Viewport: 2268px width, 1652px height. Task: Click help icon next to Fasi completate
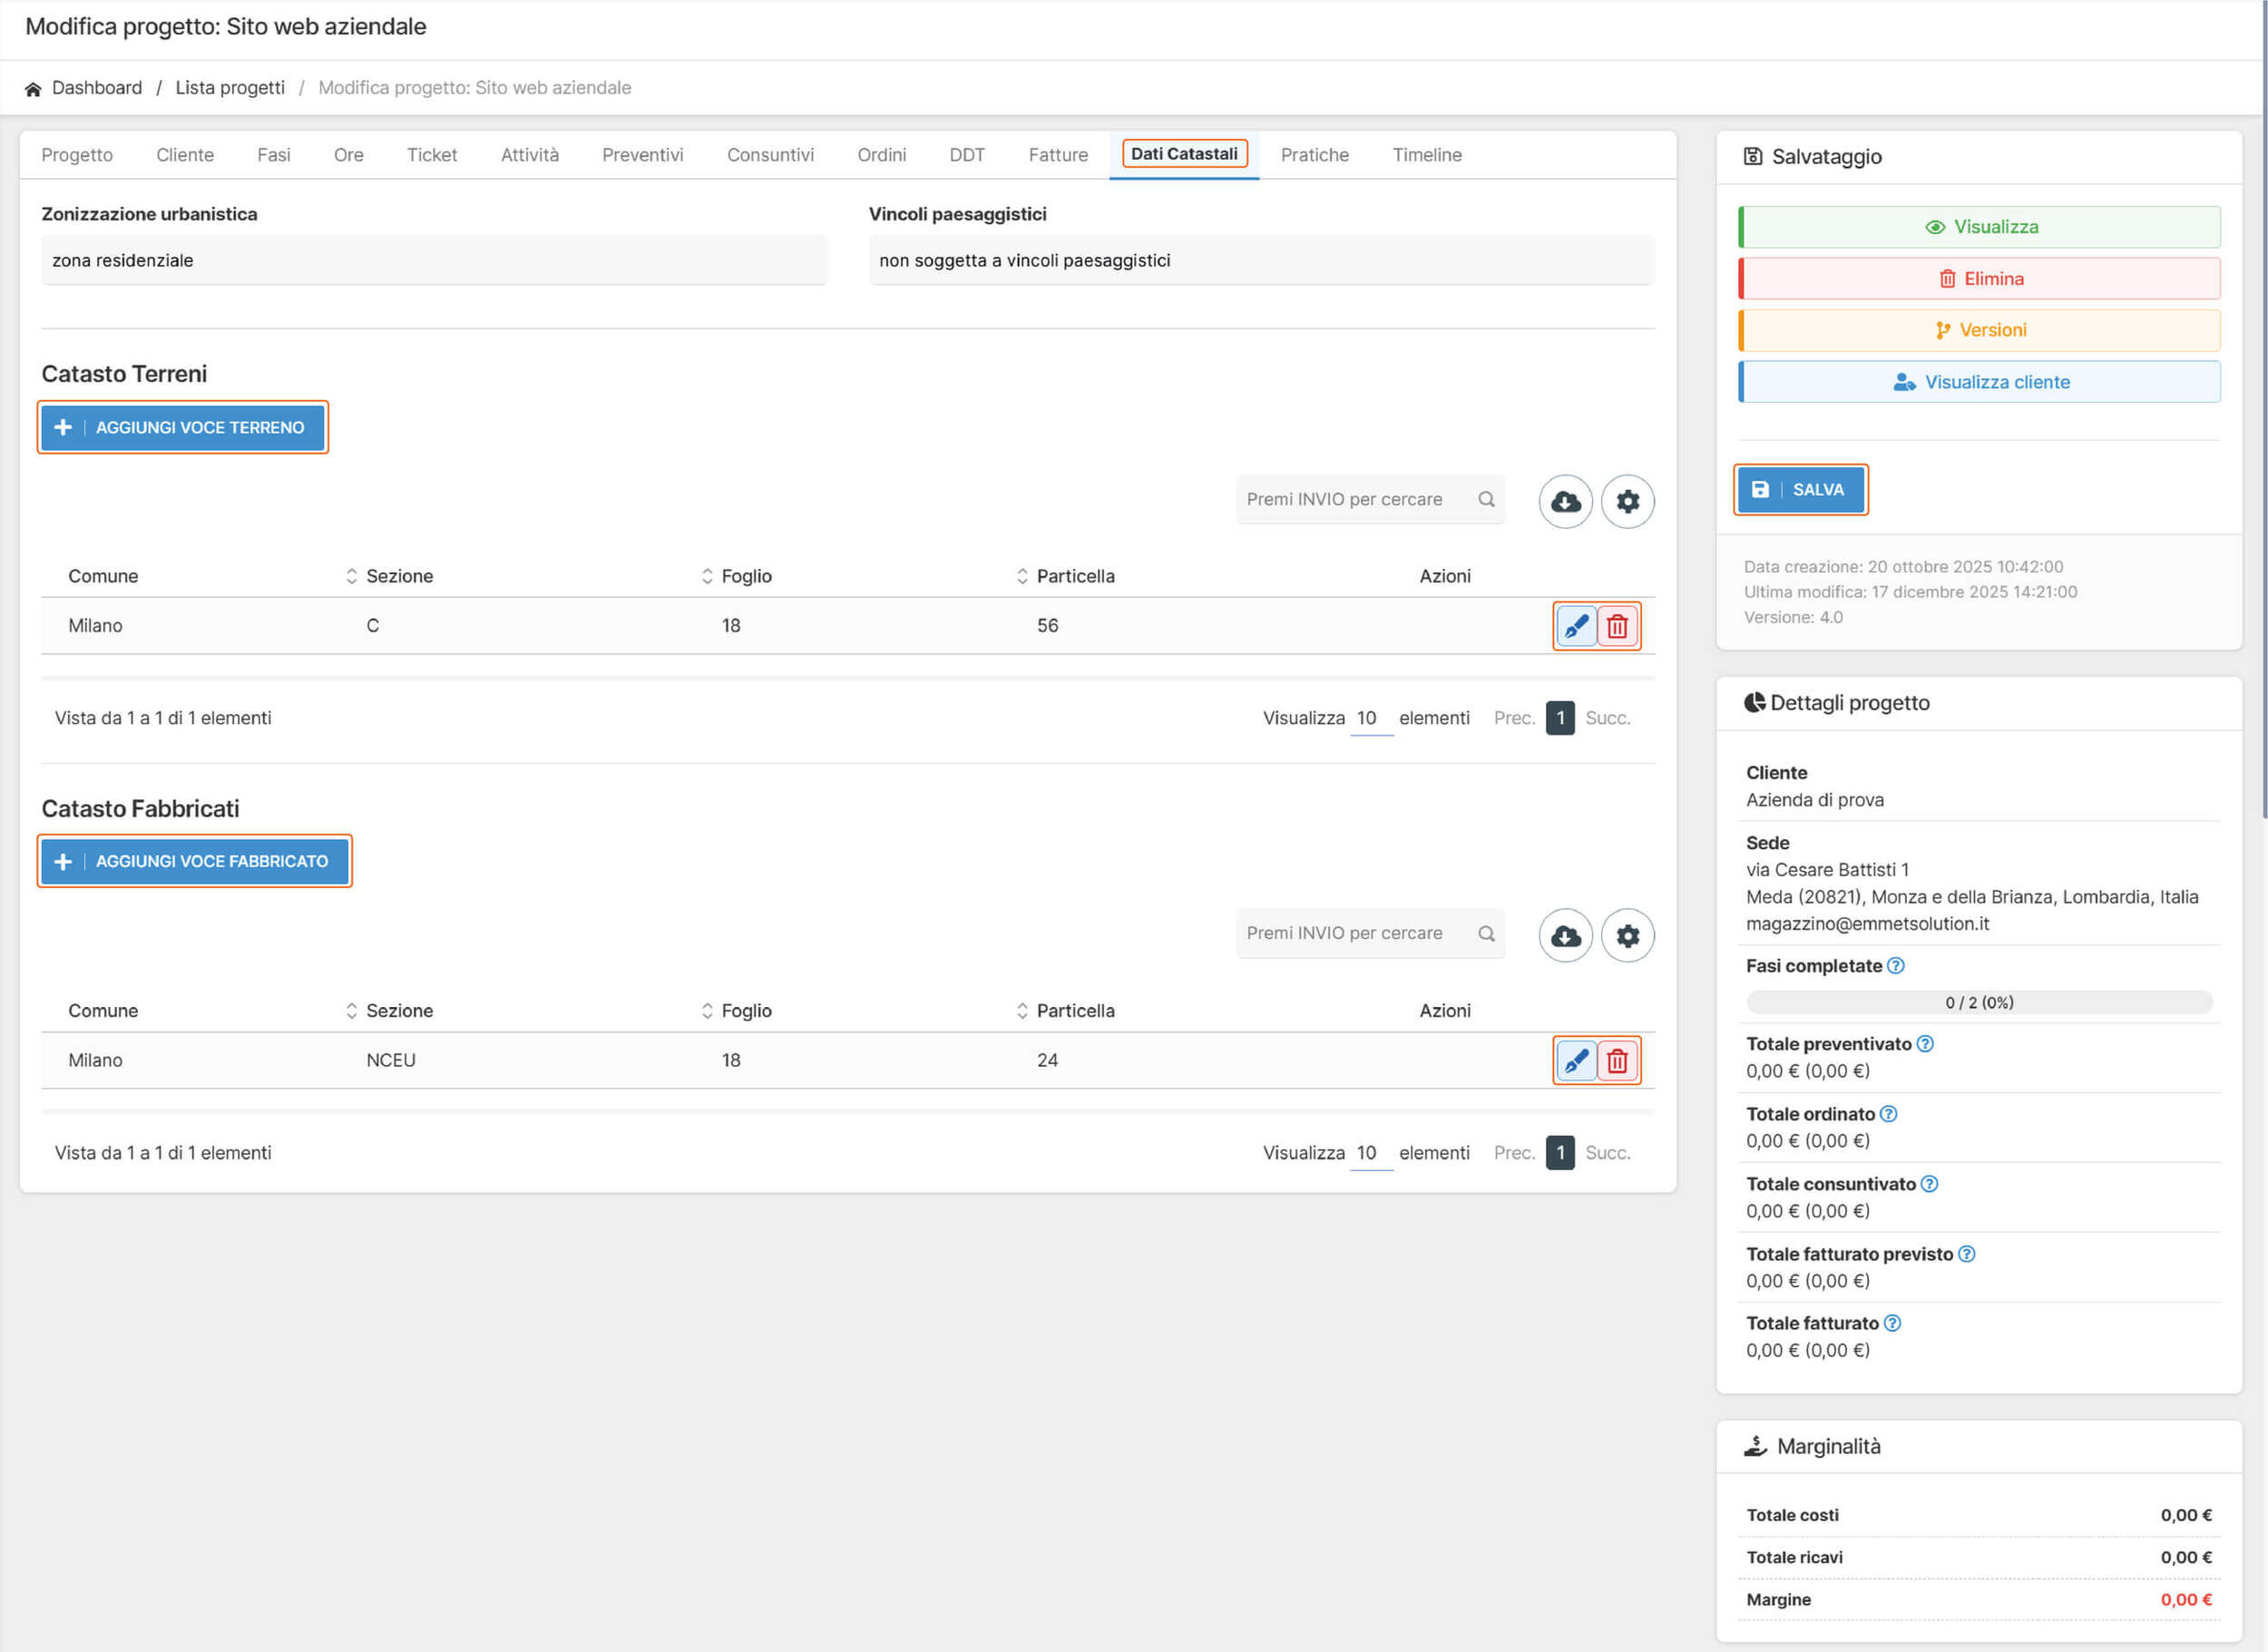click(1895, 965)
